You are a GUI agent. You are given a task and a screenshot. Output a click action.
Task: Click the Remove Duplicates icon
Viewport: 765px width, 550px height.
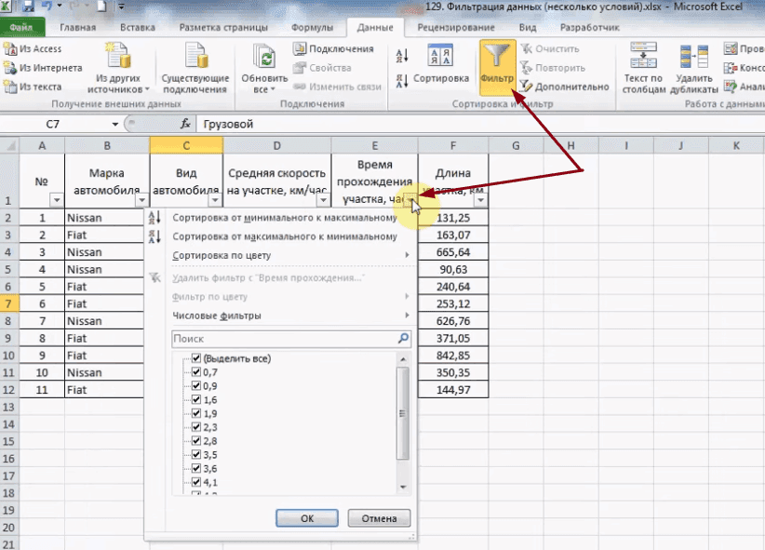[x=696, y=65]
